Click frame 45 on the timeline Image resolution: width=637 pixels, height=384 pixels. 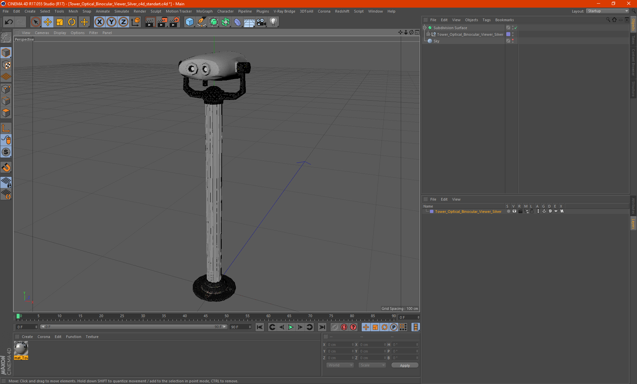click(x=206, y=316)
